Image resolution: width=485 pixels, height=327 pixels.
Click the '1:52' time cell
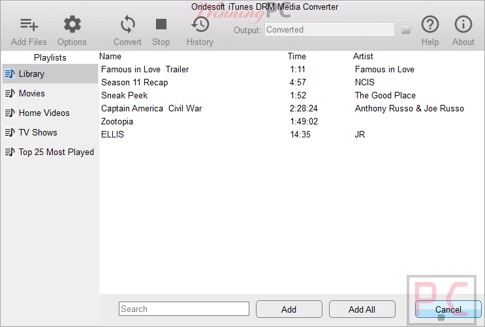point(298,95)
